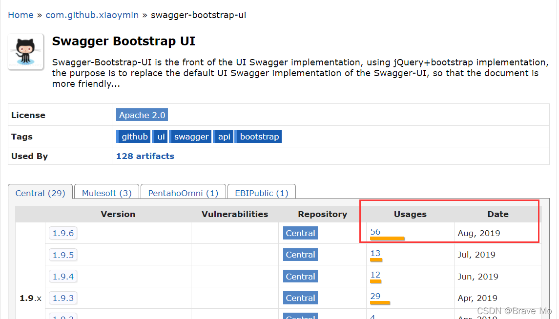The image size is (559, 319).
Task: Click the Date column header
Action: (x=498, y=214)
